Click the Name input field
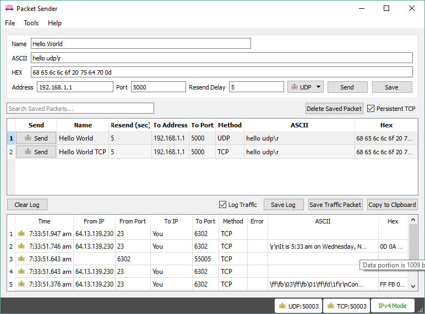Image resolution: width=425 pixels, height=314 pixels. 141,43
